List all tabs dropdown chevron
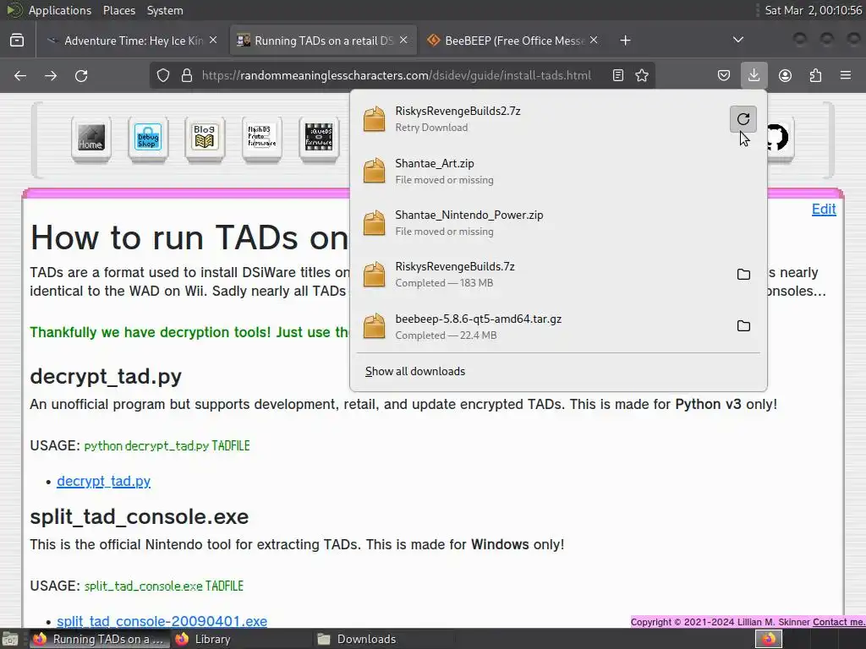 [x=737, y=40]
